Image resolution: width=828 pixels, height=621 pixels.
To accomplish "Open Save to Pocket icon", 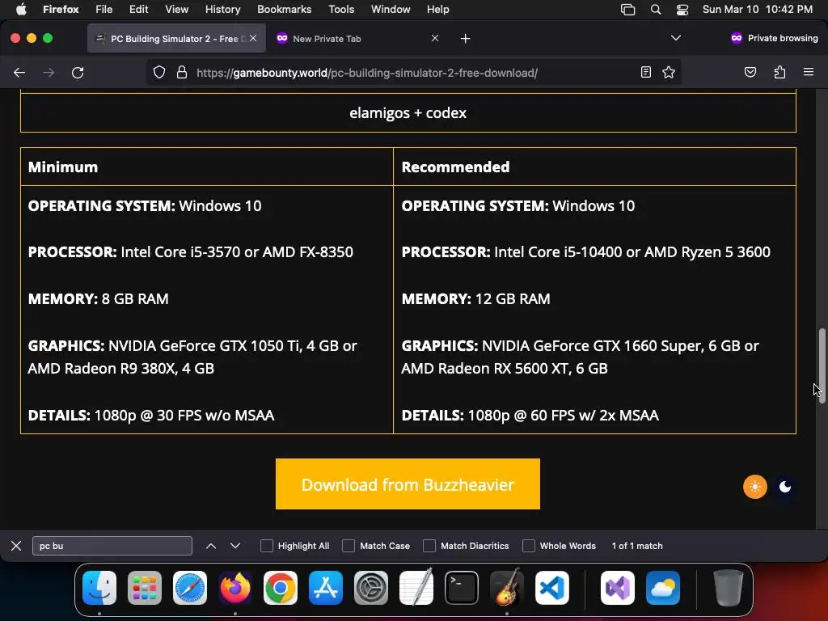I will pos(750,72).
